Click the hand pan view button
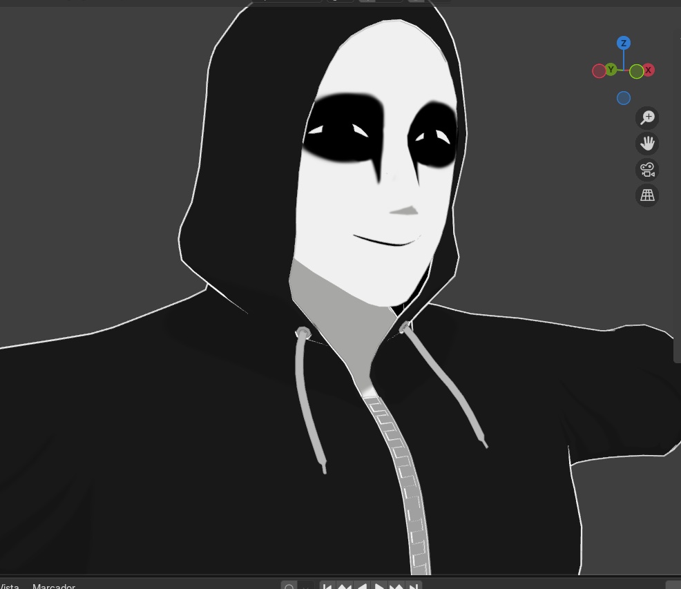The image size is (681, 589). (647, 144)
